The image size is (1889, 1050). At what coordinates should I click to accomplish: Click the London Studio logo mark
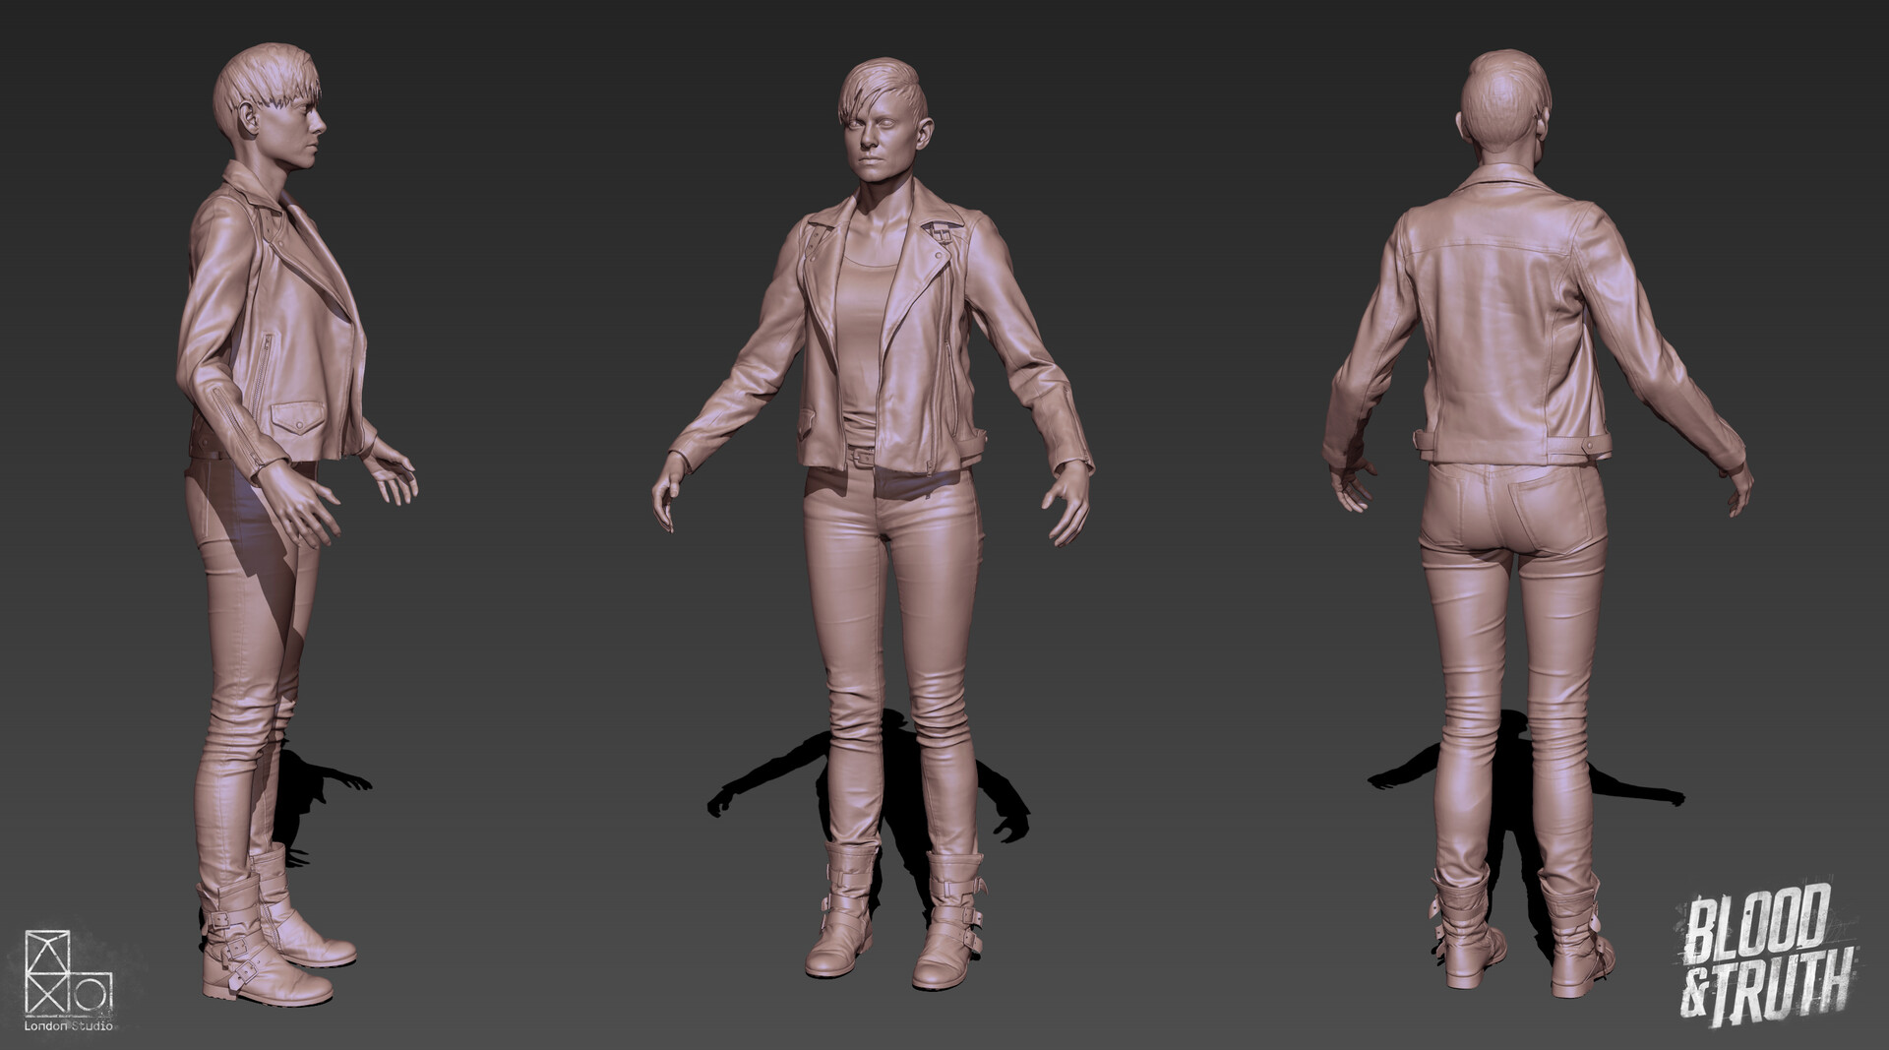tap(68, 973)
